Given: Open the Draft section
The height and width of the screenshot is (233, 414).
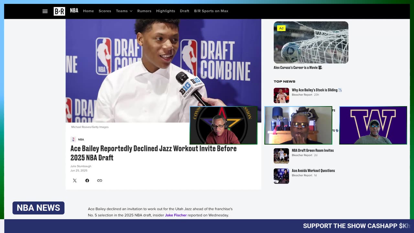Looking at the screenshot, I should (x=185, y=11).
